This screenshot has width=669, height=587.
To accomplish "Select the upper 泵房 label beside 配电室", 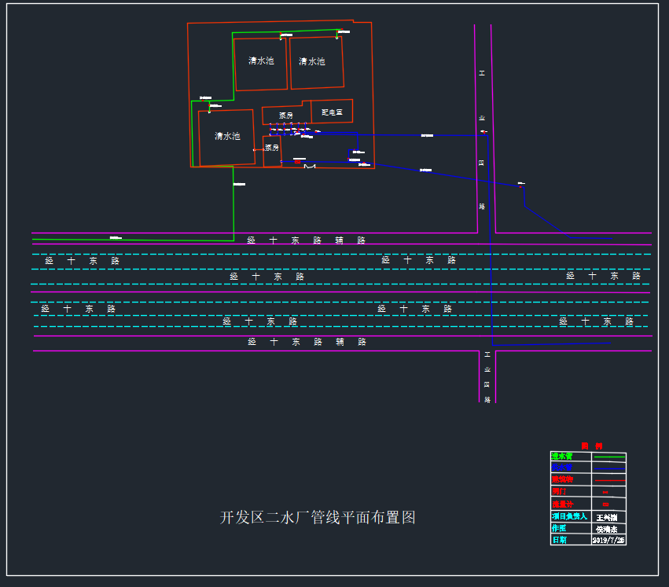I will [x=285, y=116].
